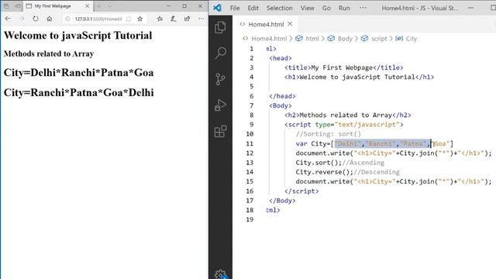
Task: Open the Extensions view
Action: click(x=220, y=131)
